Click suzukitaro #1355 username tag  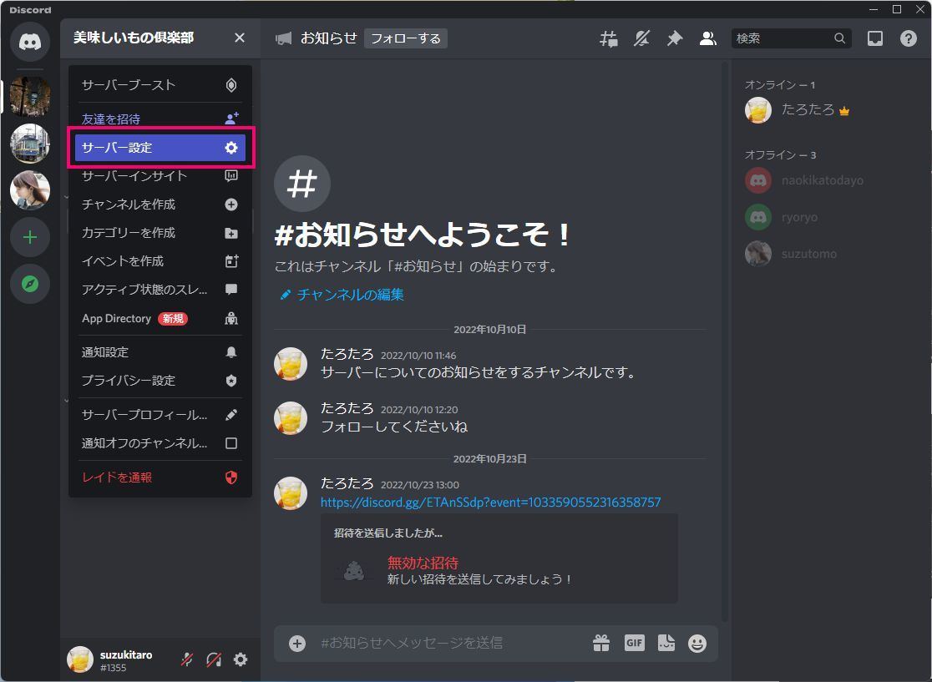126,660
